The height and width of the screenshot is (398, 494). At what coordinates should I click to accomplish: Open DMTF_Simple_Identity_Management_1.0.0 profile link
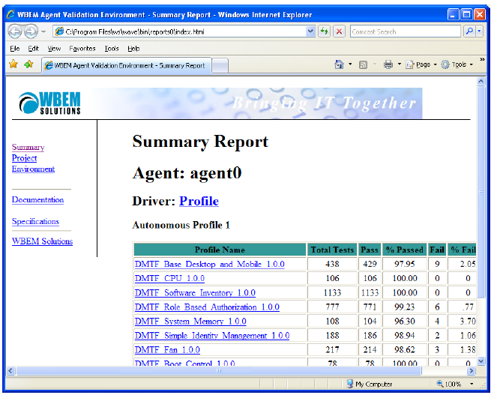(x=212, y=336)
